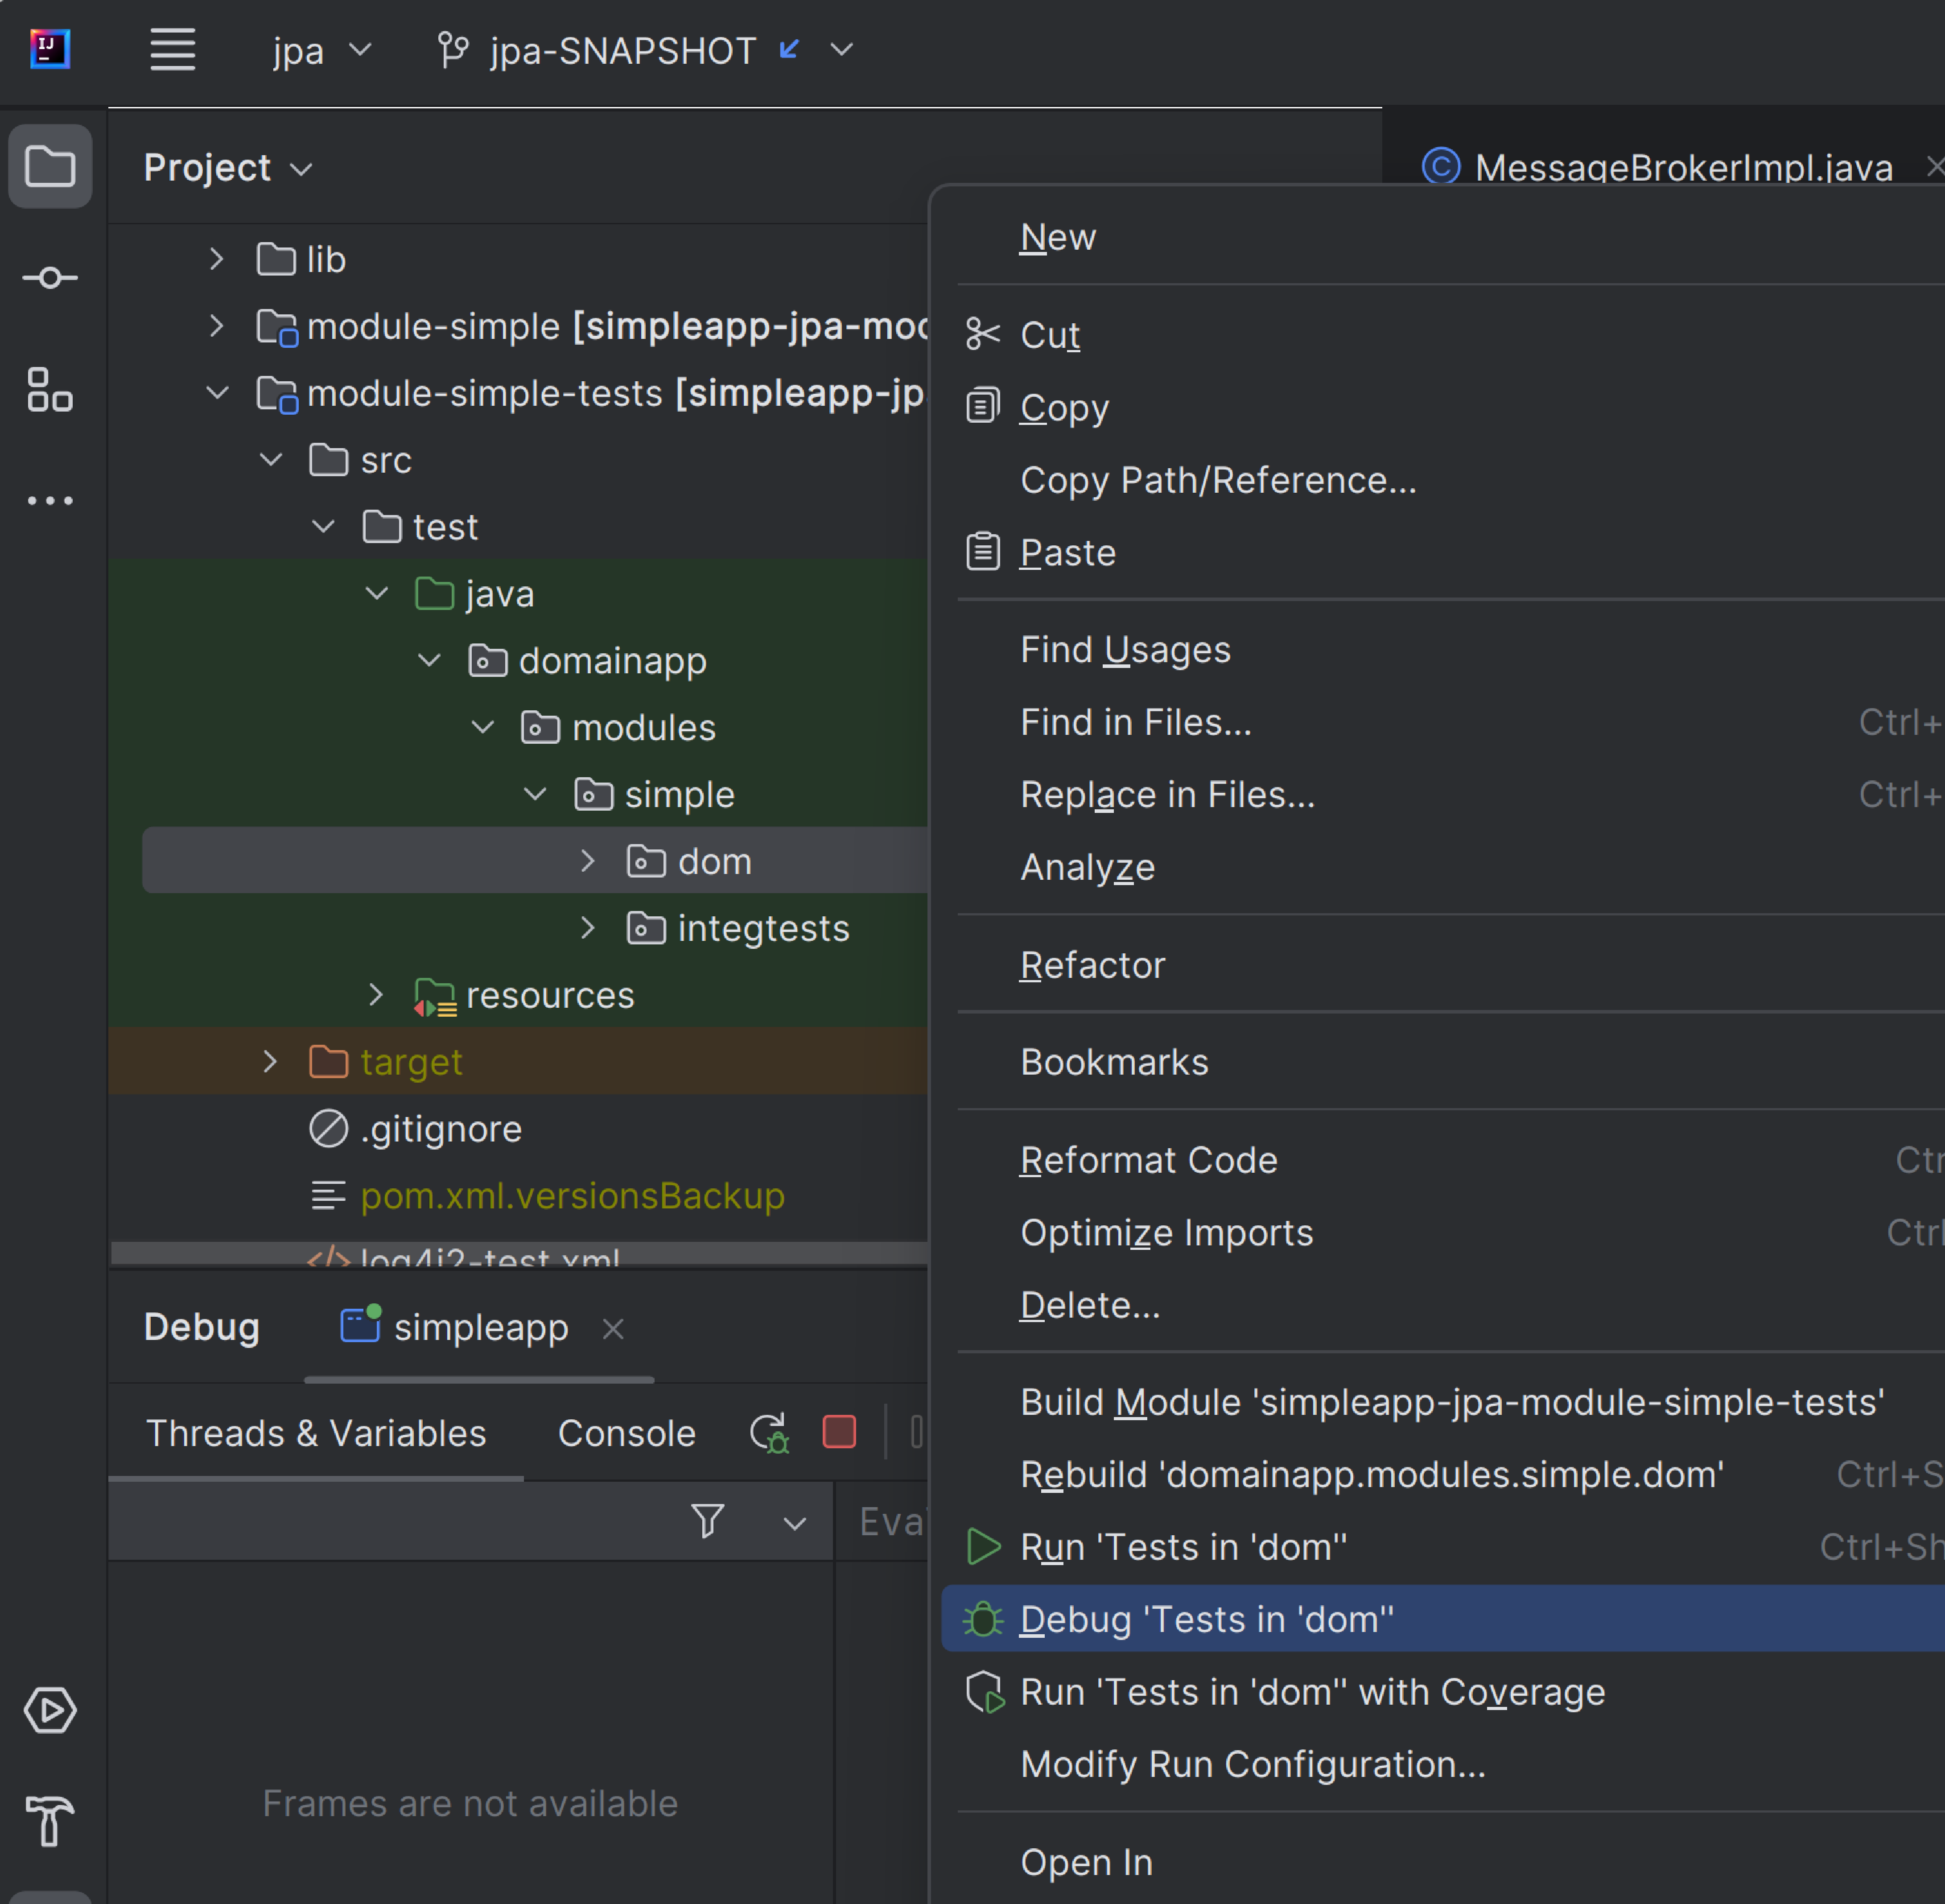1945x1904 pixels.
Task: Open the Structure tool window icon
Action: [50, 390]
